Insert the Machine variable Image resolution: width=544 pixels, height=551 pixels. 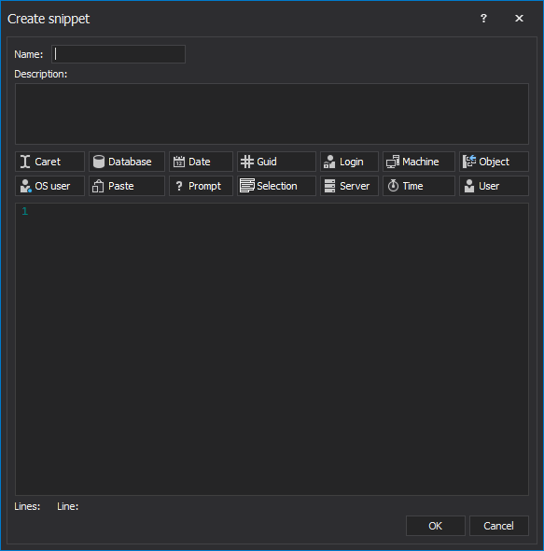[419, 162]
